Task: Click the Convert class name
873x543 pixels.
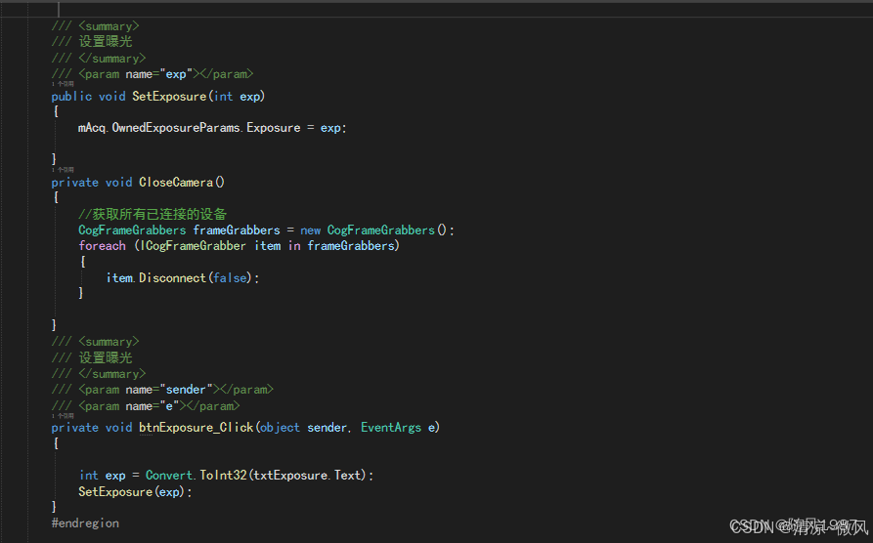Action: (169, 475)
